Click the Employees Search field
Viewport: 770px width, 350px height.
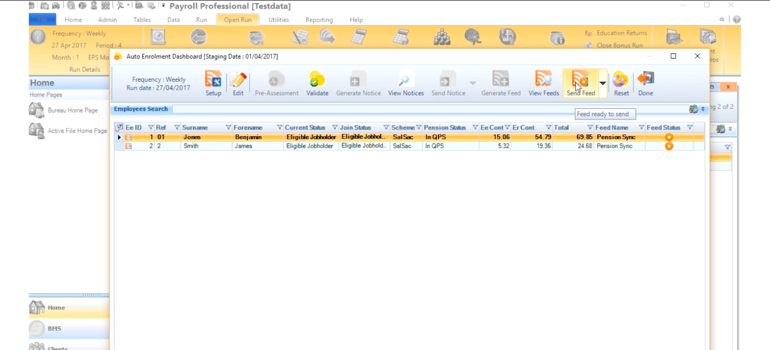(430, 109)
